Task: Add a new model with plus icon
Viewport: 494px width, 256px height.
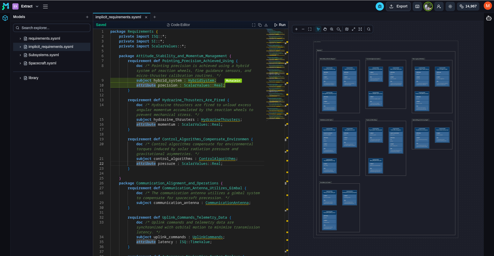Action: point(87,17)
